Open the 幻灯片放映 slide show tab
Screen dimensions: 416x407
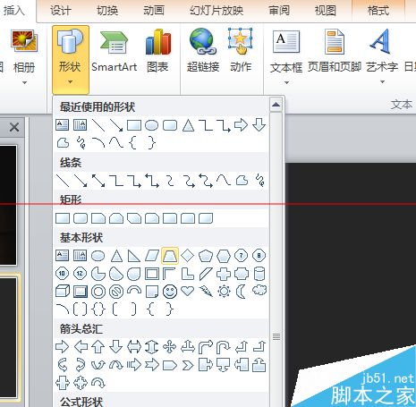[216, 11]
